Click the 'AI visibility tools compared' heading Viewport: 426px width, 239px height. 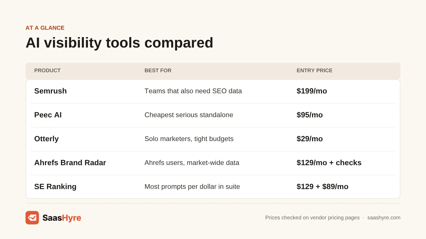(x=120, y=43)
